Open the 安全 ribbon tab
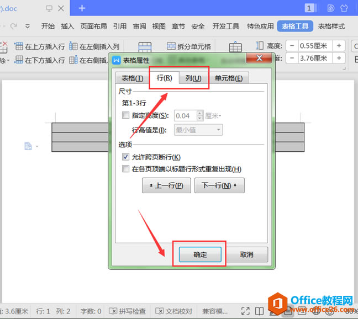This screenshot has height=319, width=358. 198,26
